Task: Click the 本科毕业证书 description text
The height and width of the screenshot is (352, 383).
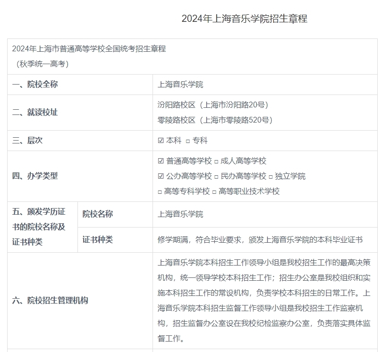Action: (x=260, y=240)
